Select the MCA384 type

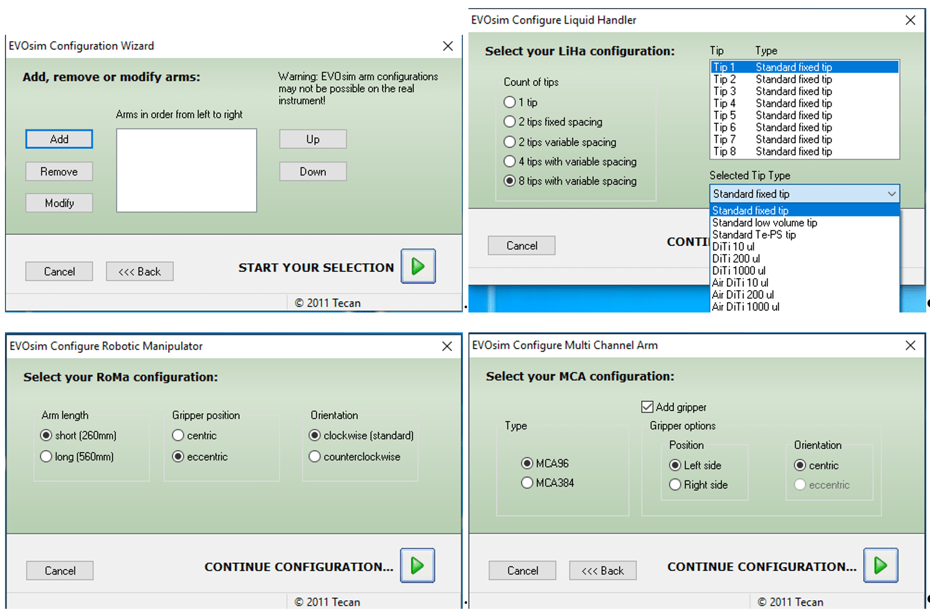527,482
